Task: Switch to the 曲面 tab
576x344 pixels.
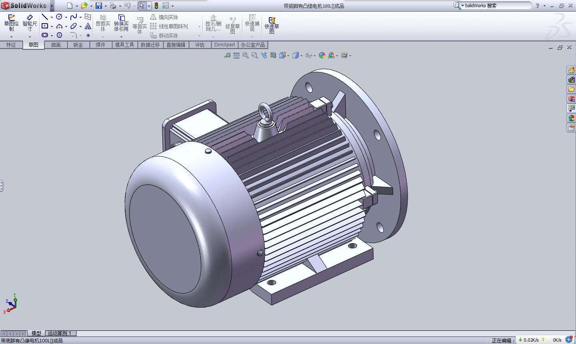Action: click(56, 45)
